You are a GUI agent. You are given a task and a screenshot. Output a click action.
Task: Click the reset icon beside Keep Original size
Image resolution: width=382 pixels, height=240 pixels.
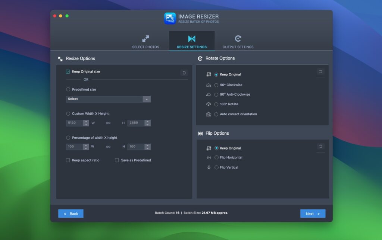pyautogui.click(x=184, y=73)
